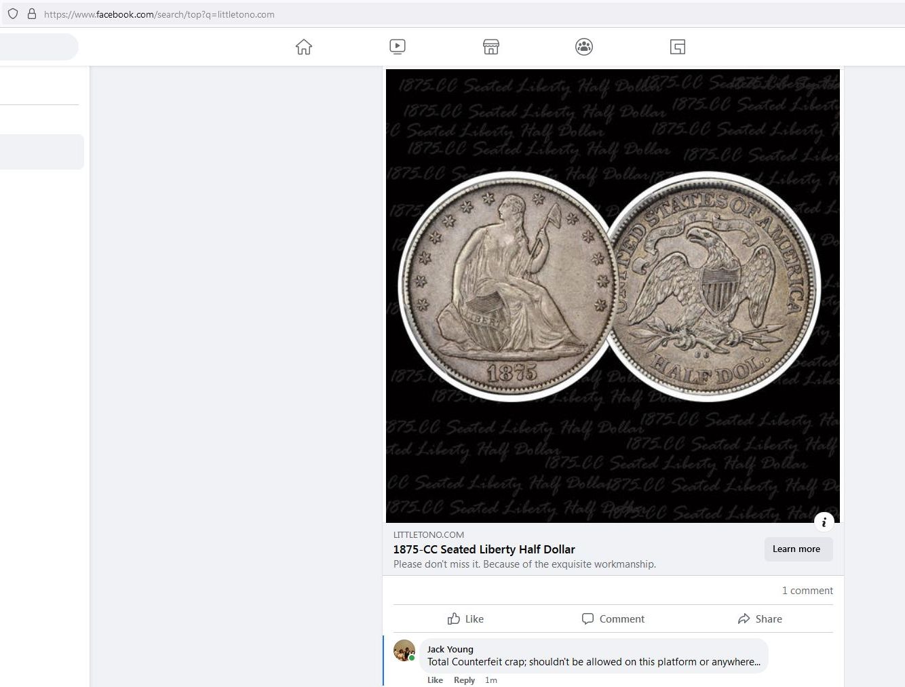Open the Gaming icon in top navigation
This screenshot has width=905, height=687.
[x=678, y=47]
